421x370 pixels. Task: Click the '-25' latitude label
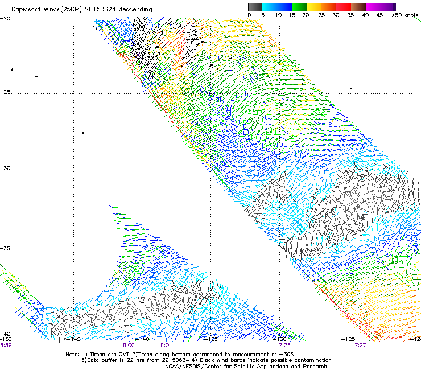coord(5,92)
